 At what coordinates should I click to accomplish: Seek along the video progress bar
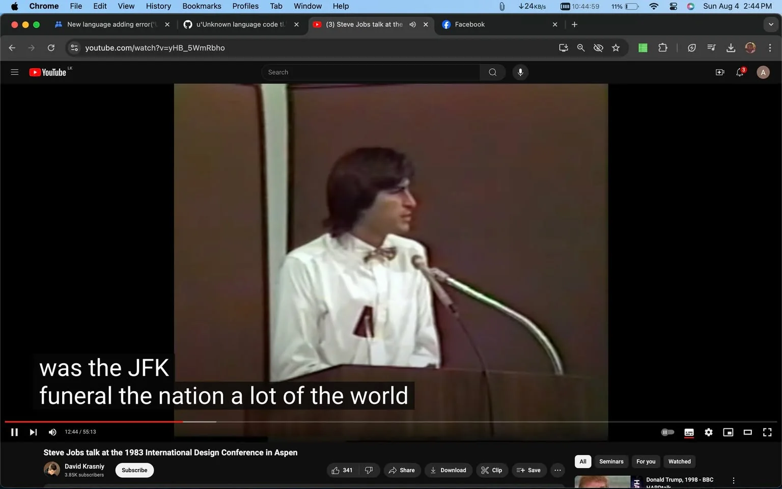point(391,422)
